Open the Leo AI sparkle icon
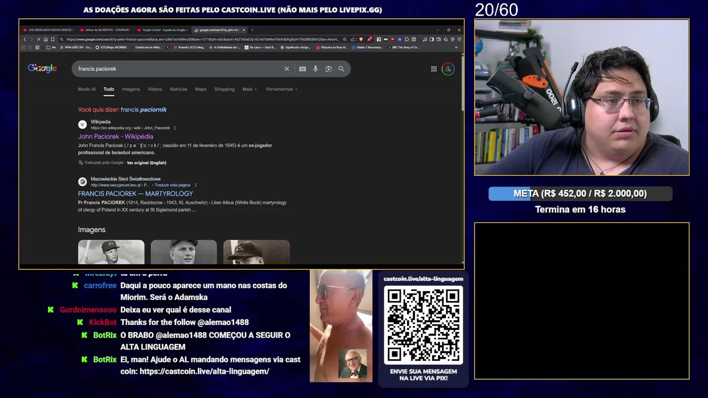 (x=446, y=39)
